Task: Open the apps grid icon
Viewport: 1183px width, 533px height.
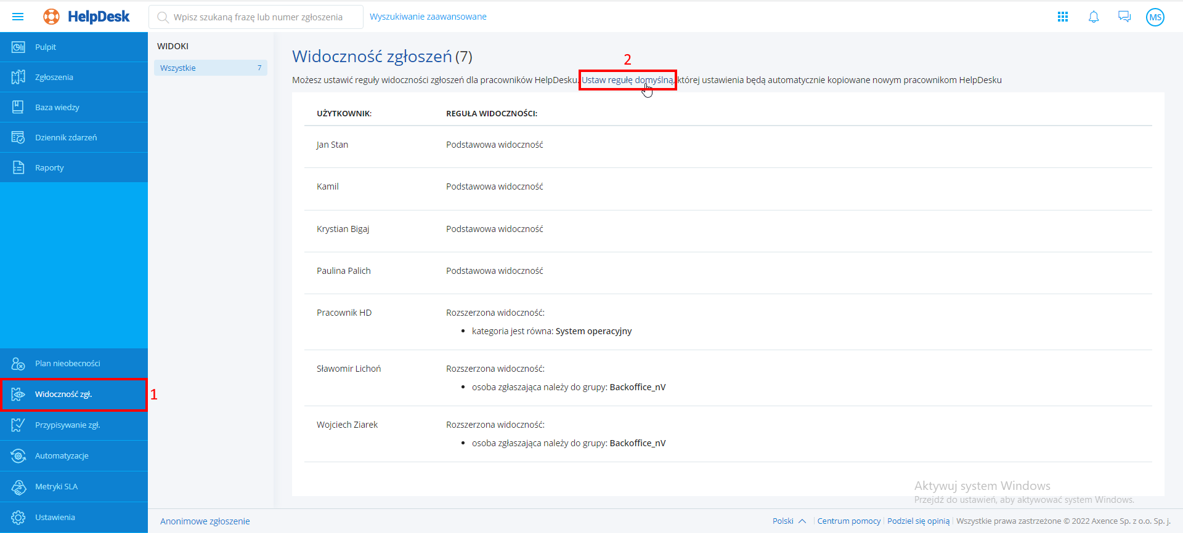Action: click(x=1063, y=17)
